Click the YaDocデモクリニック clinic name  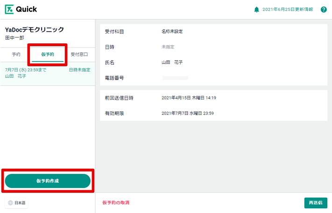[x=34, y=30]
